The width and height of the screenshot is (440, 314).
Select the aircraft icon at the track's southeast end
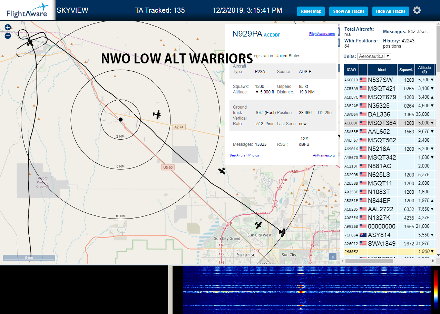point(283,233)
